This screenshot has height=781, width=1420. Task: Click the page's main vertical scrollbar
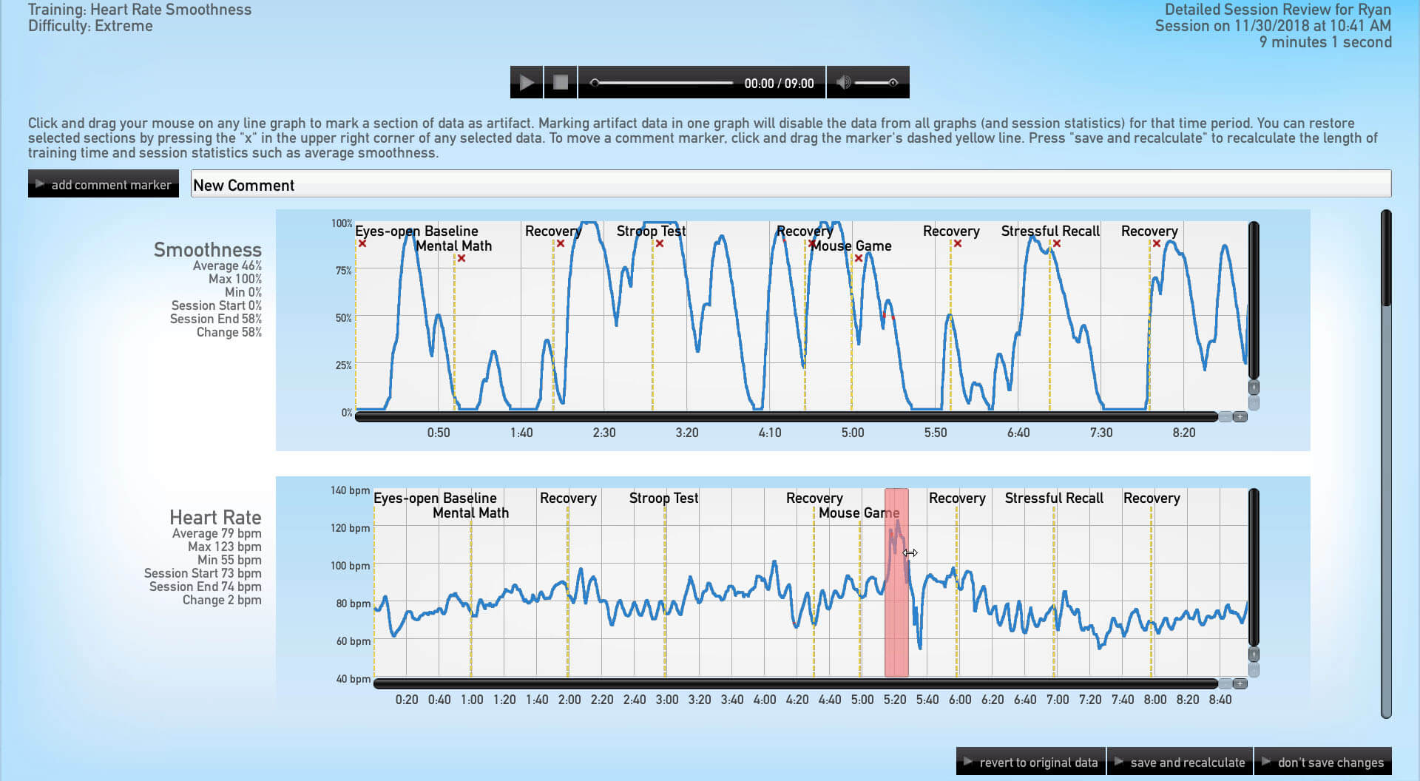(x=1386, y=259)
